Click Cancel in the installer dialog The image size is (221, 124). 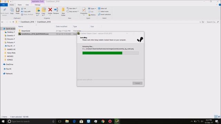tap(137, 83)
